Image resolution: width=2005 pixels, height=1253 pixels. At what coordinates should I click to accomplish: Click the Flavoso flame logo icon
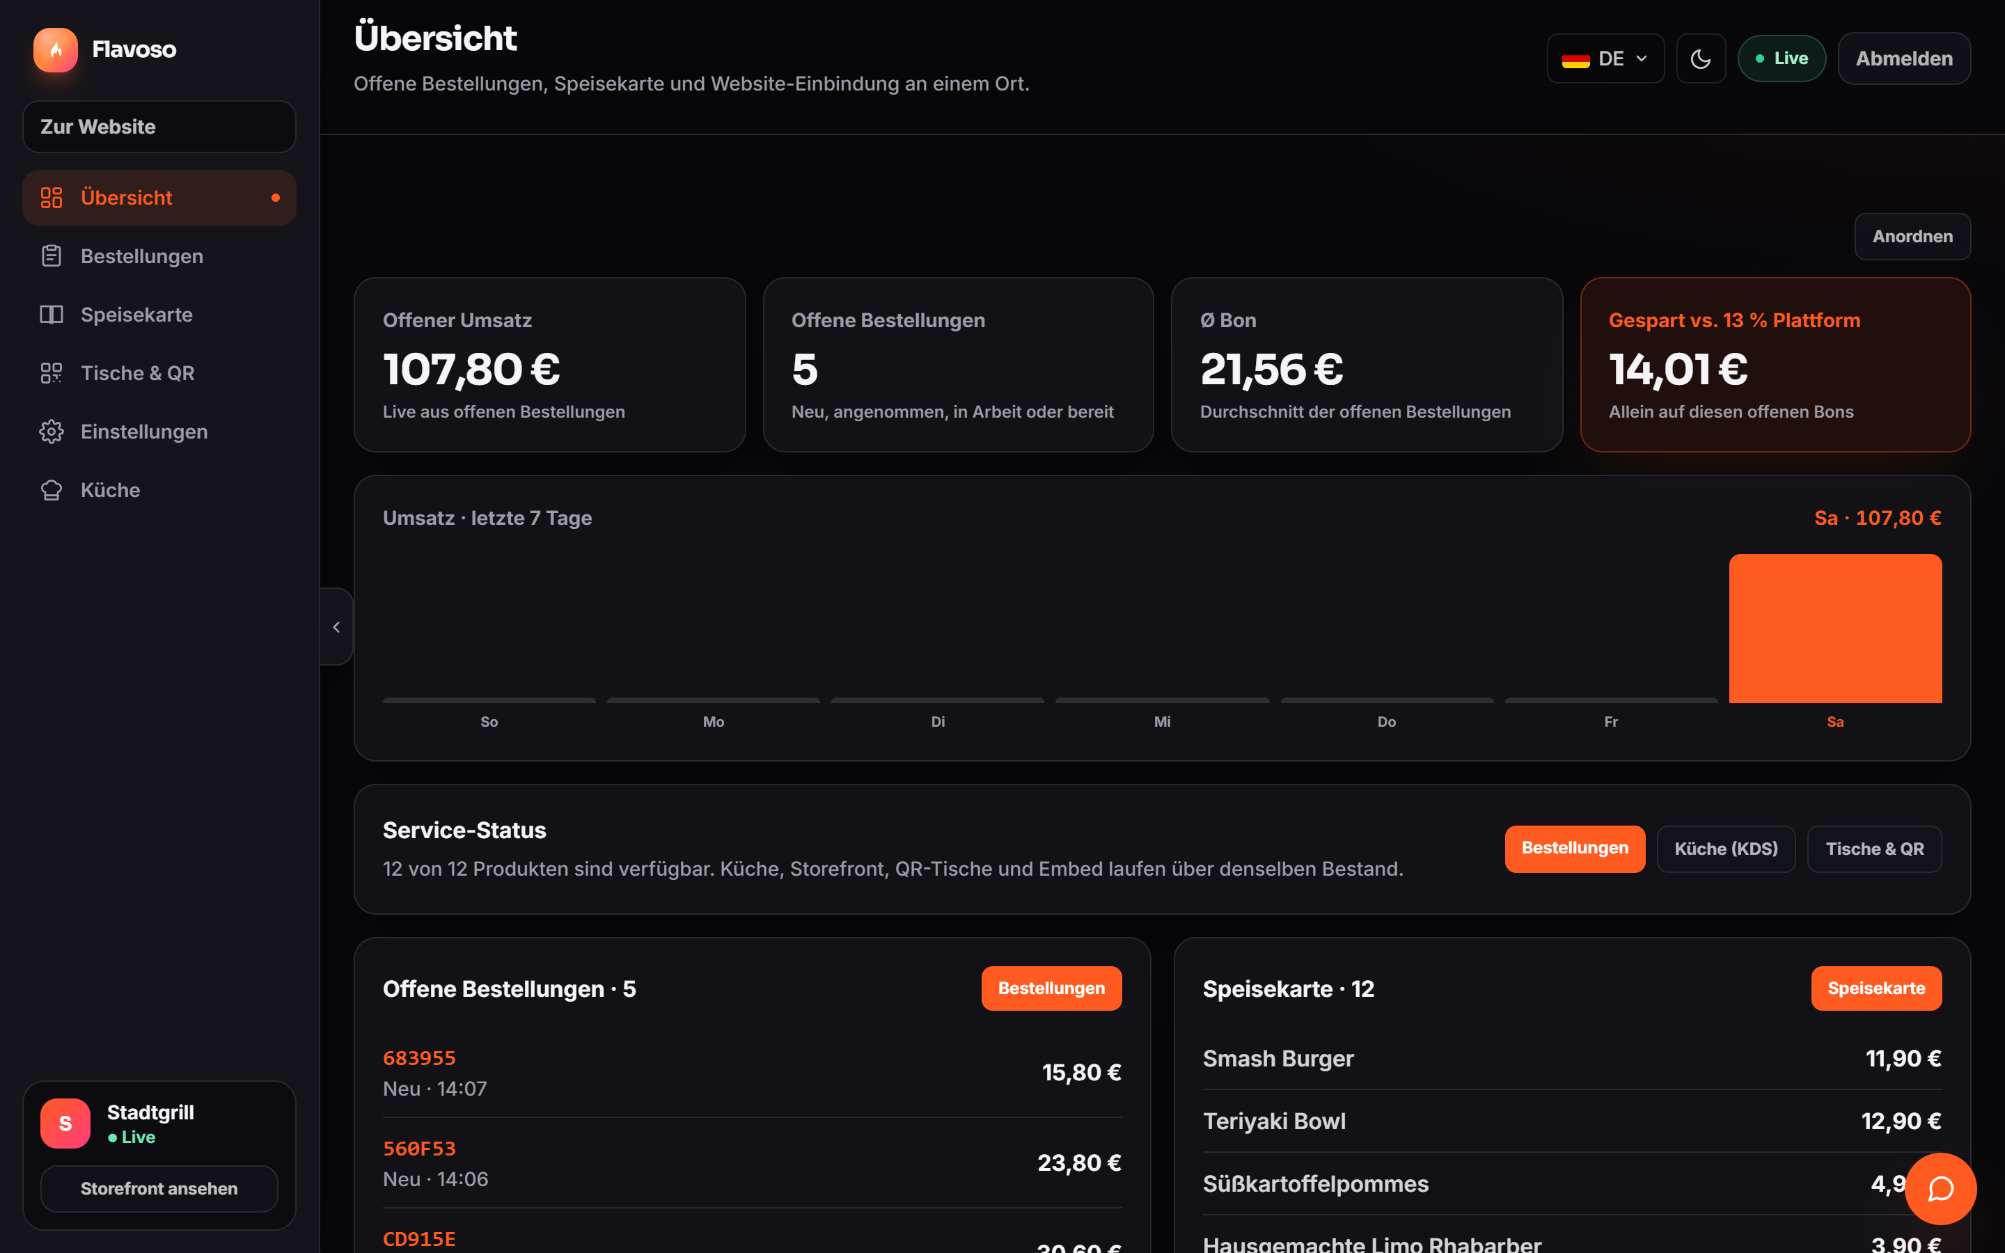pos(56,49)
